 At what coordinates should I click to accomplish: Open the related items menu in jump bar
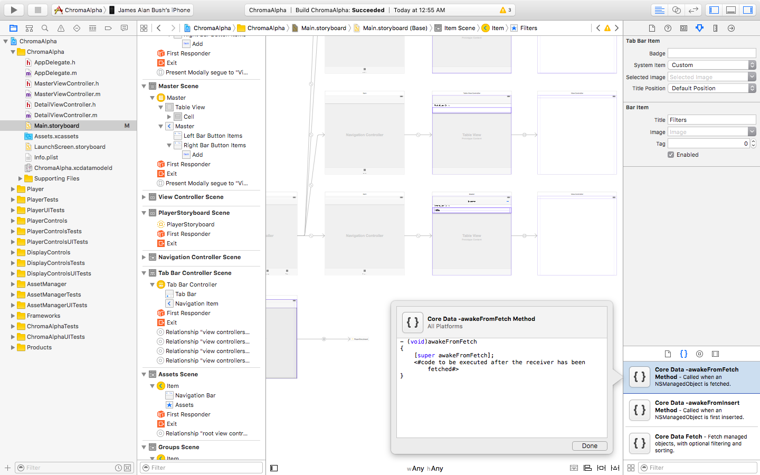tap(144, 28)
